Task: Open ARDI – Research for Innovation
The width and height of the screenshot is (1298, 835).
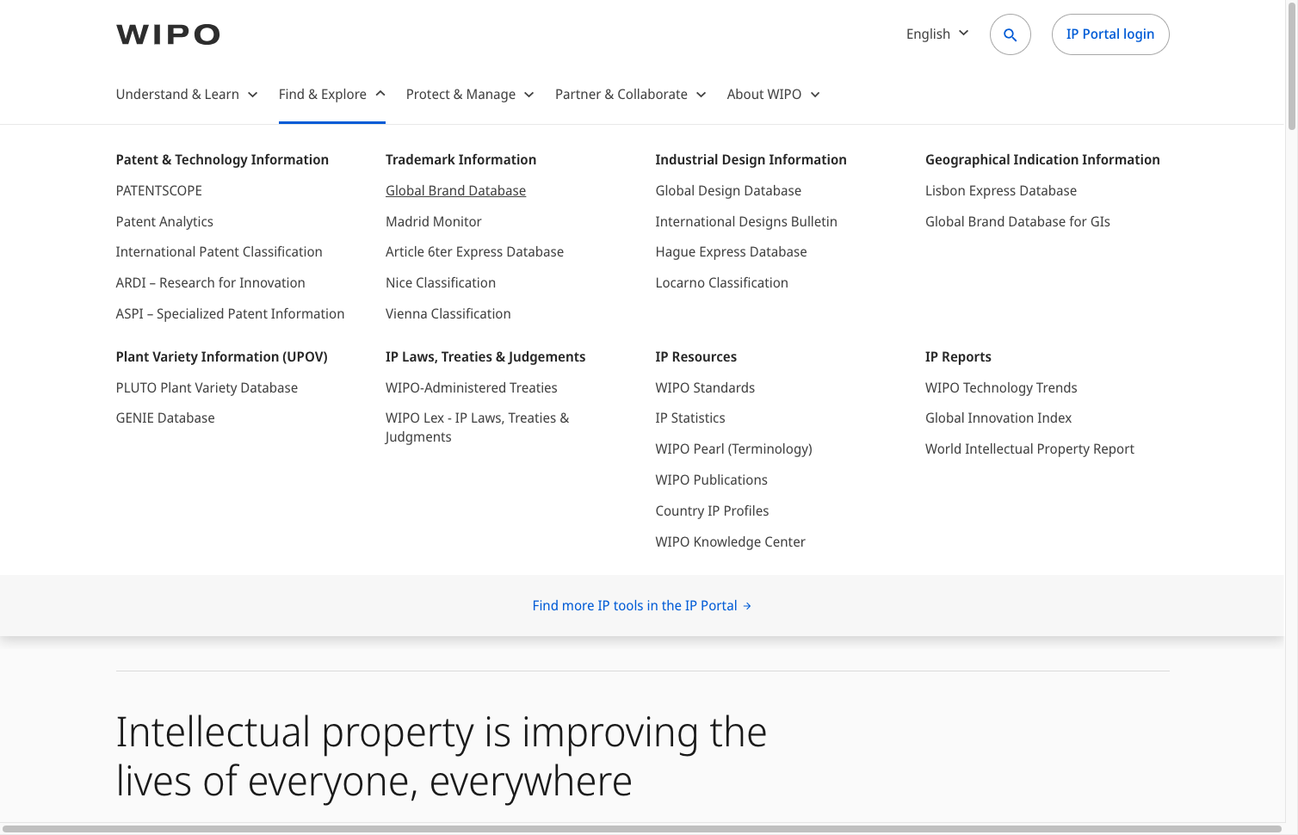Action: 211,282
